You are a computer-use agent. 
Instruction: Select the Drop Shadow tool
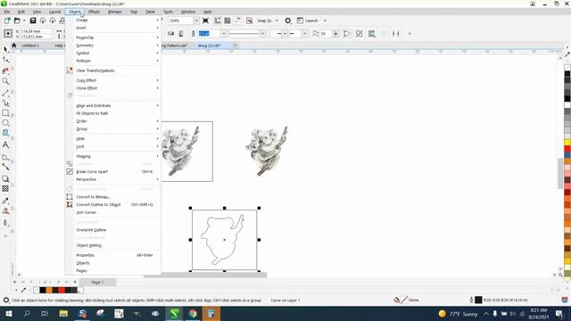5,178
